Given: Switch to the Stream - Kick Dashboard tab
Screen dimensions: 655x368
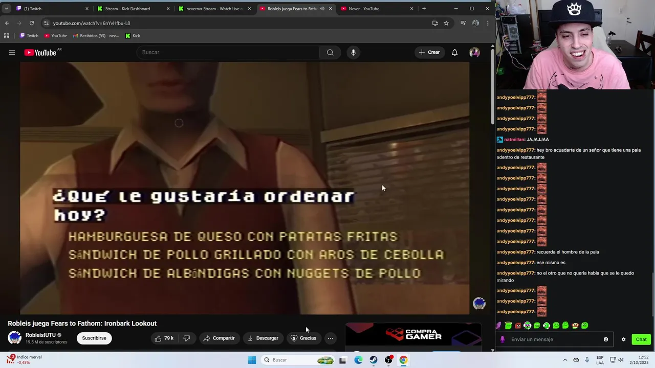Looking at the screenshot, I should point(134,9).
